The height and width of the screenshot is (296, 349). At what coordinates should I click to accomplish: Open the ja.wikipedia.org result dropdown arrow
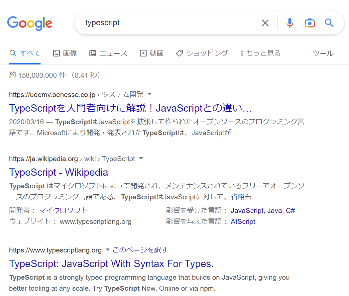tap(141, 158)
